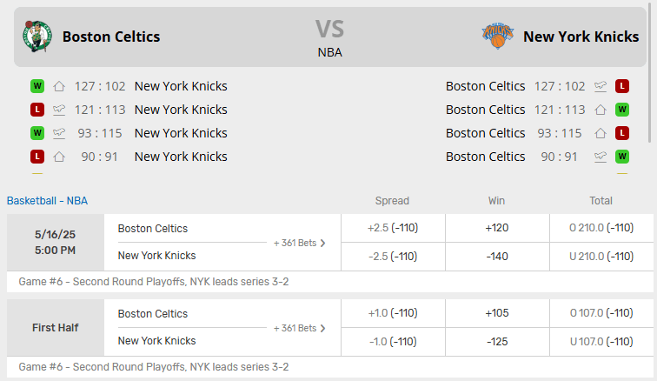Pick Under 107.0 (-110) first half total
This screenshot has width=657, height=381.
coord(601,342)
